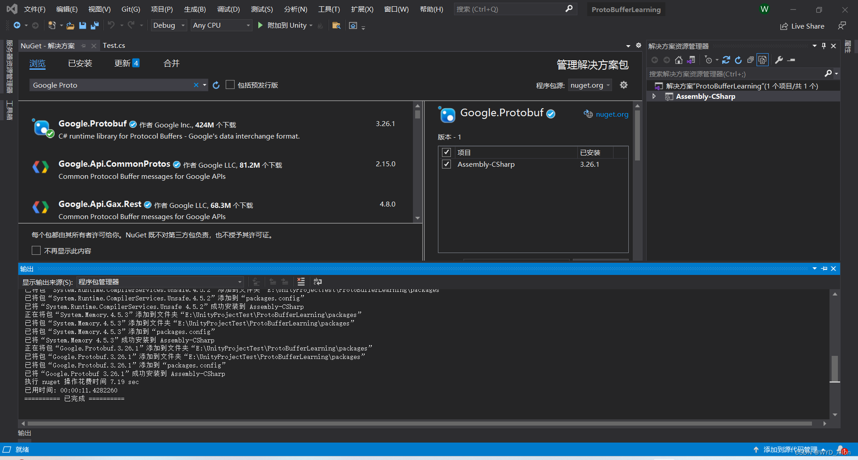Switch views using the Solution Explorer view icon
Image resolution: width=858 pixels, height=460 pixels.
coord(691,60)
